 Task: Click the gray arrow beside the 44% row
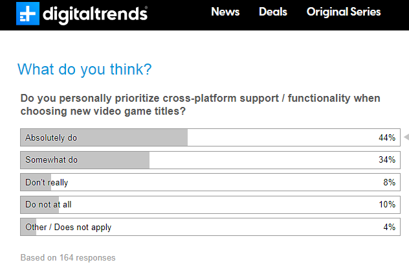tap(406, 137)
